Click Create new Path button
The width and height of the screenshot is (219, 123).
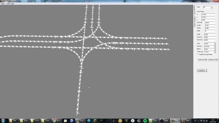202,59
